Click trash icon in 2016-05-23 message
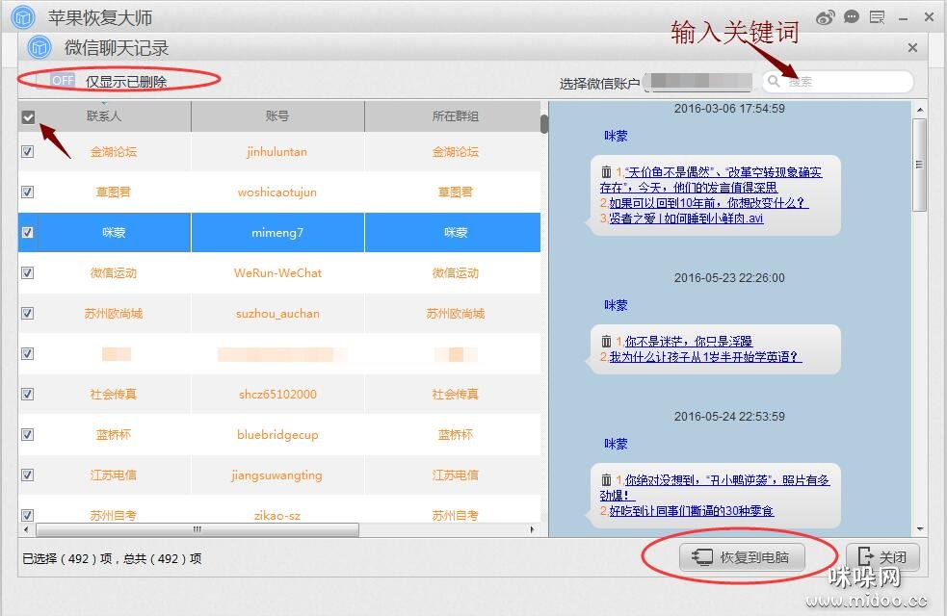Screen dimensions: 947x616 click(606, 342)
